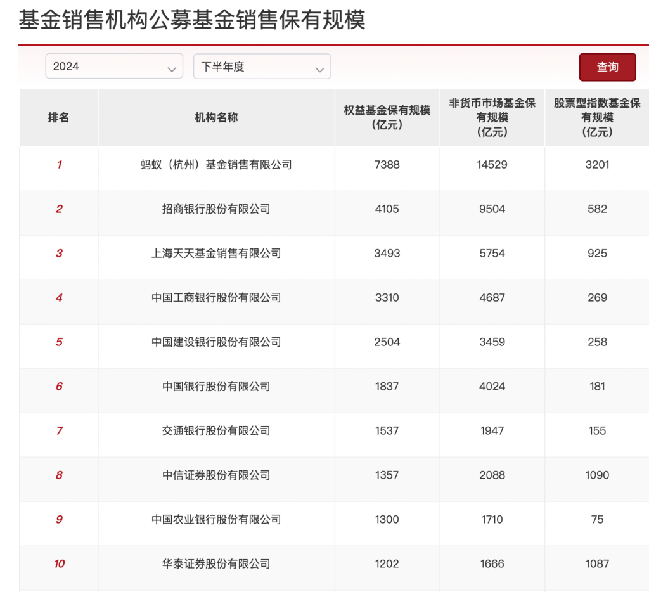Select 蚂蚁（杭州）基金销售有限公司 row name

point(216,165)
